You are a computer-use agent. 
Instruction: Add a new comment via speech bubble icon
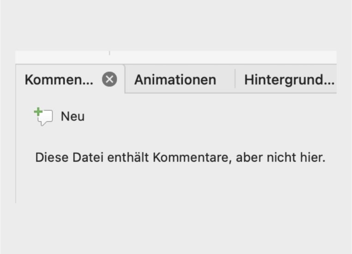(x=43, y=116)
